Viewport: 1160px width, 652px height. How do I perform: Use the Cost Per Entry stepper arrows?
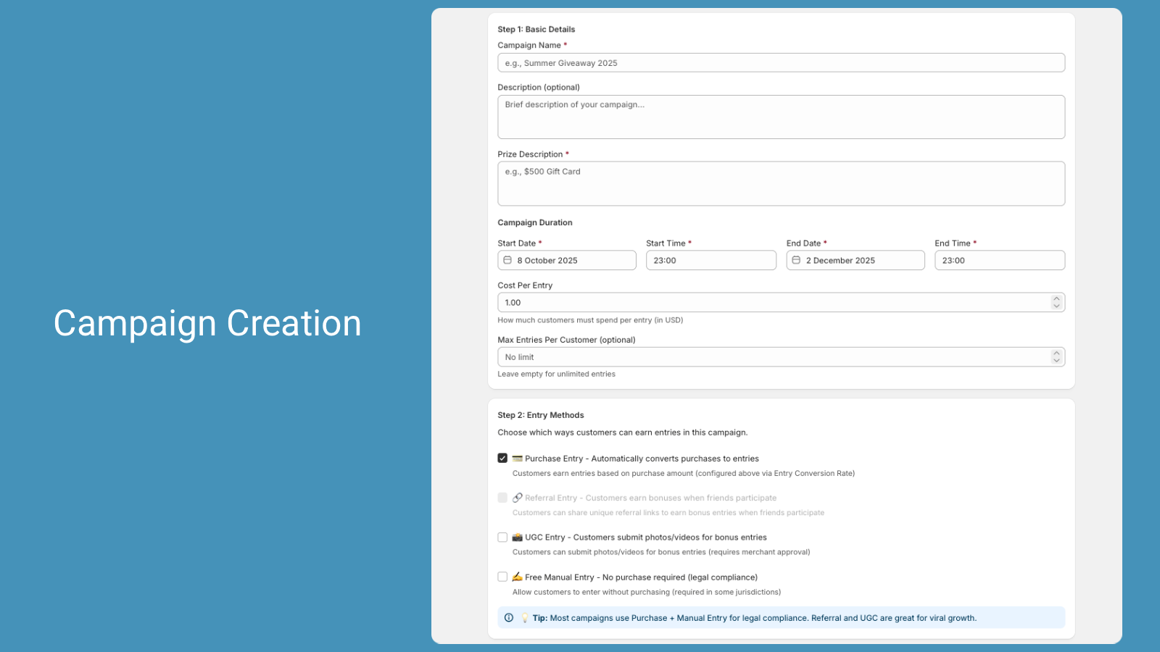point(1056,303)
